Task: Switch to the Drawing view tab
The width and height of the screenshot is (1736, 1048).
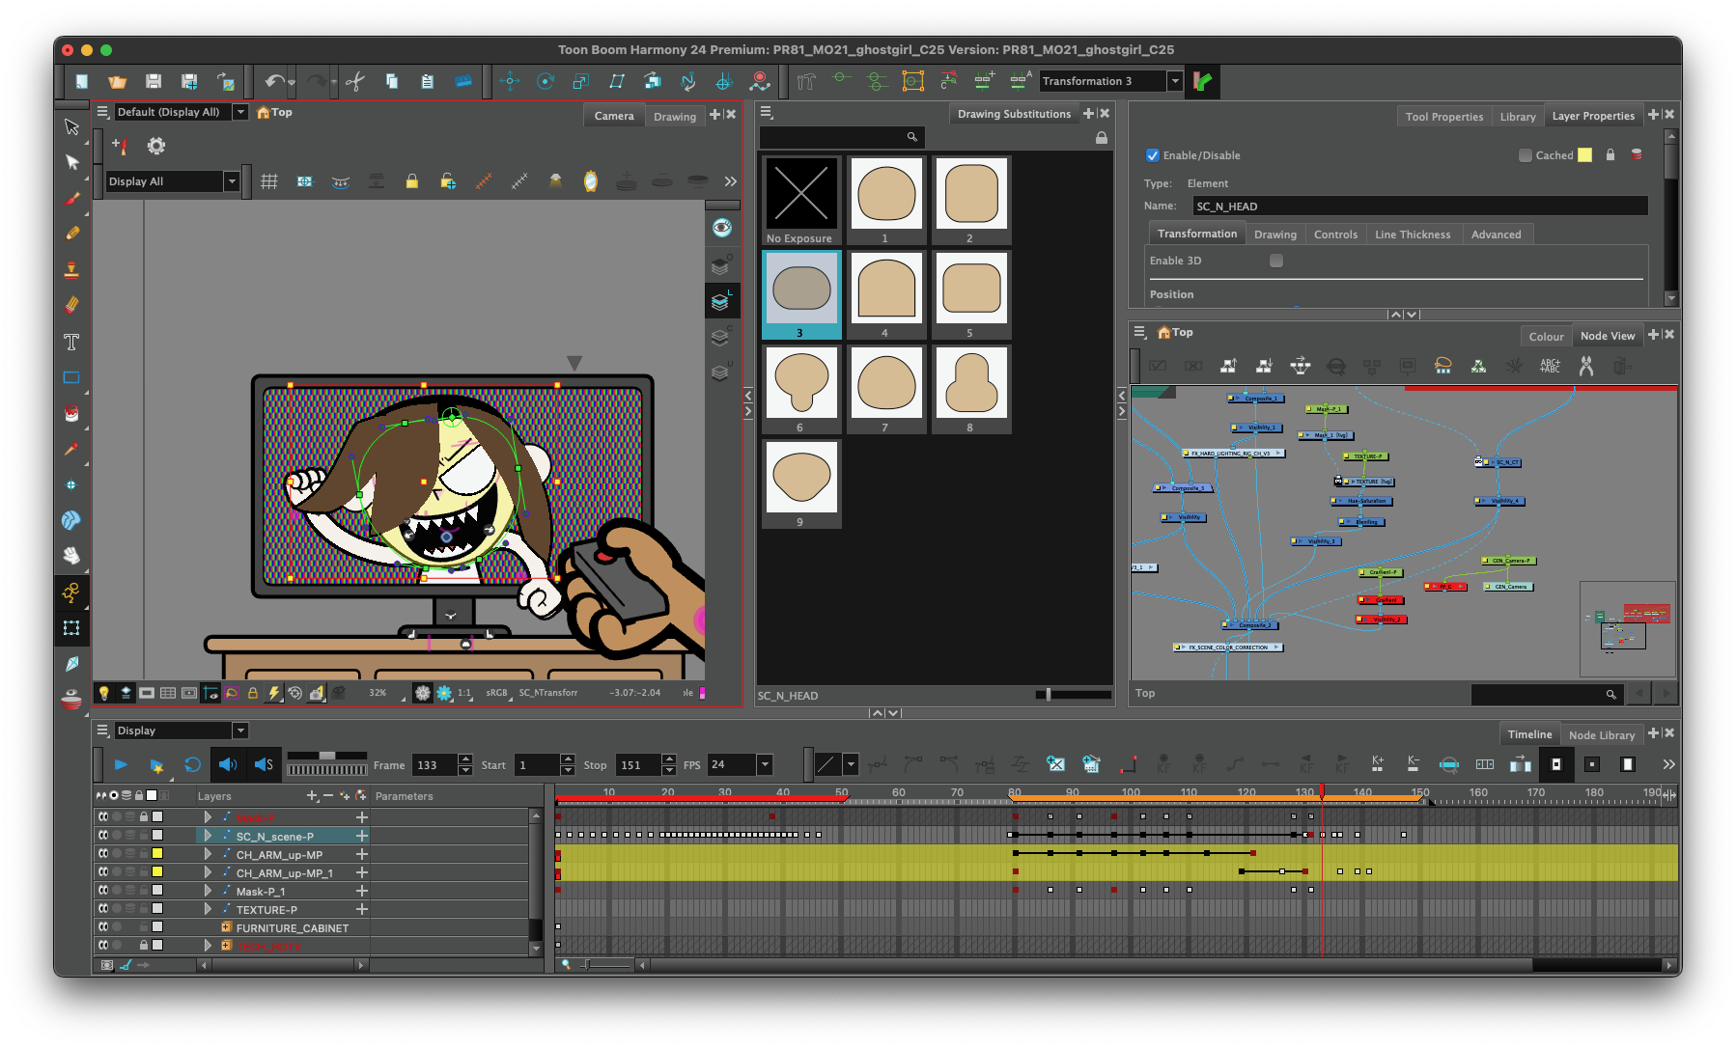Action: (x=674, y=117)
